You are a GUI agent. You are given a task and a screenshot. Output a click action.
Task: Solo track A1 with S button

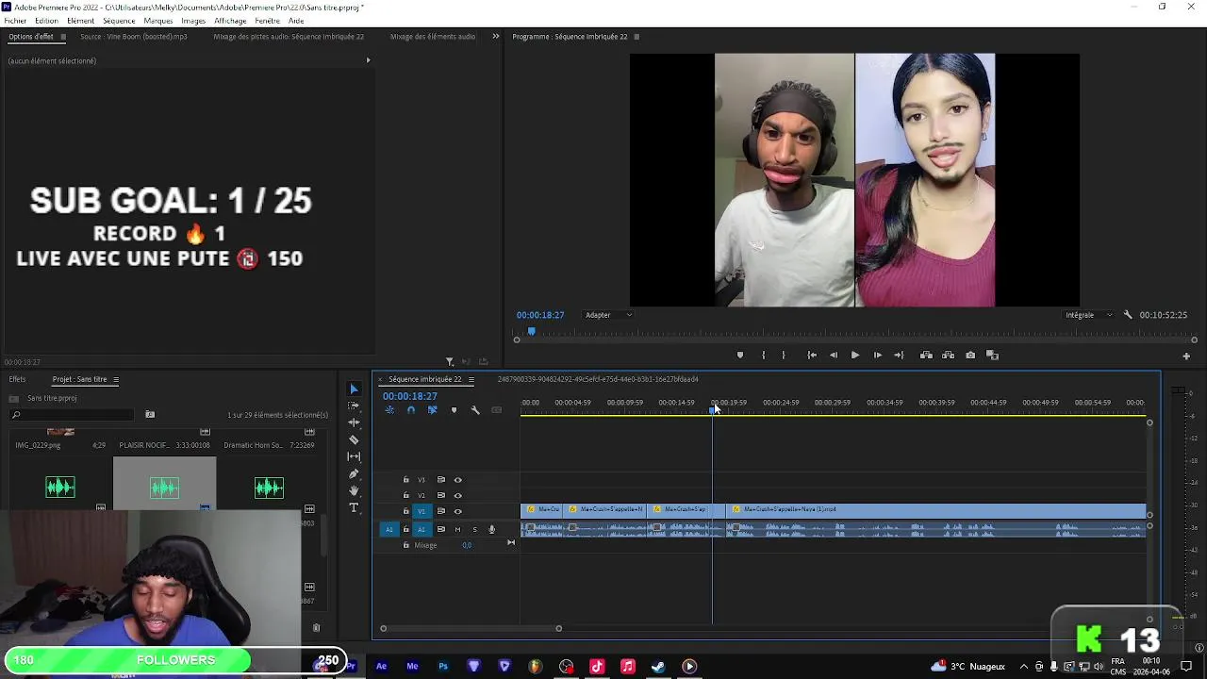click(474, 530)
